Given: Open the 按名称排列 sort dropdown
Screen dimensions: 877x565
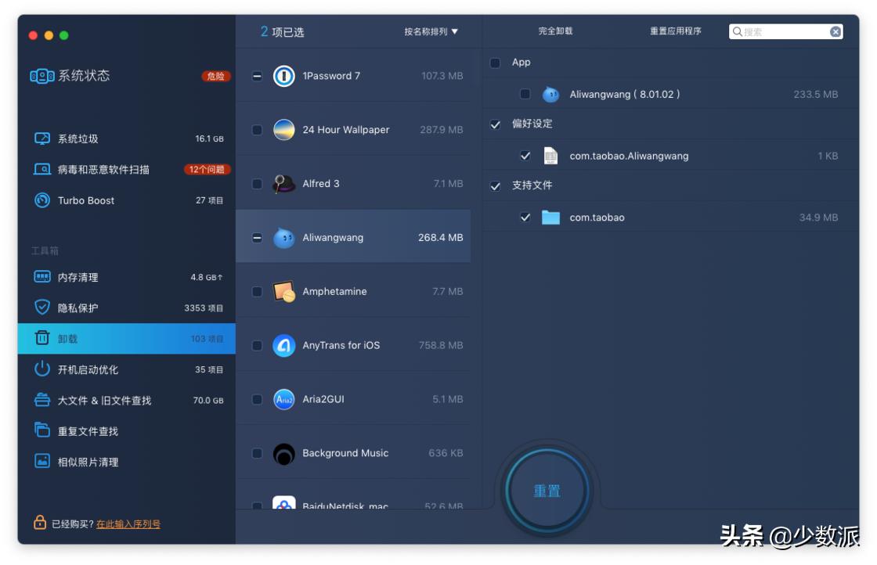Looking at the screenshot, I should (431, 31).
